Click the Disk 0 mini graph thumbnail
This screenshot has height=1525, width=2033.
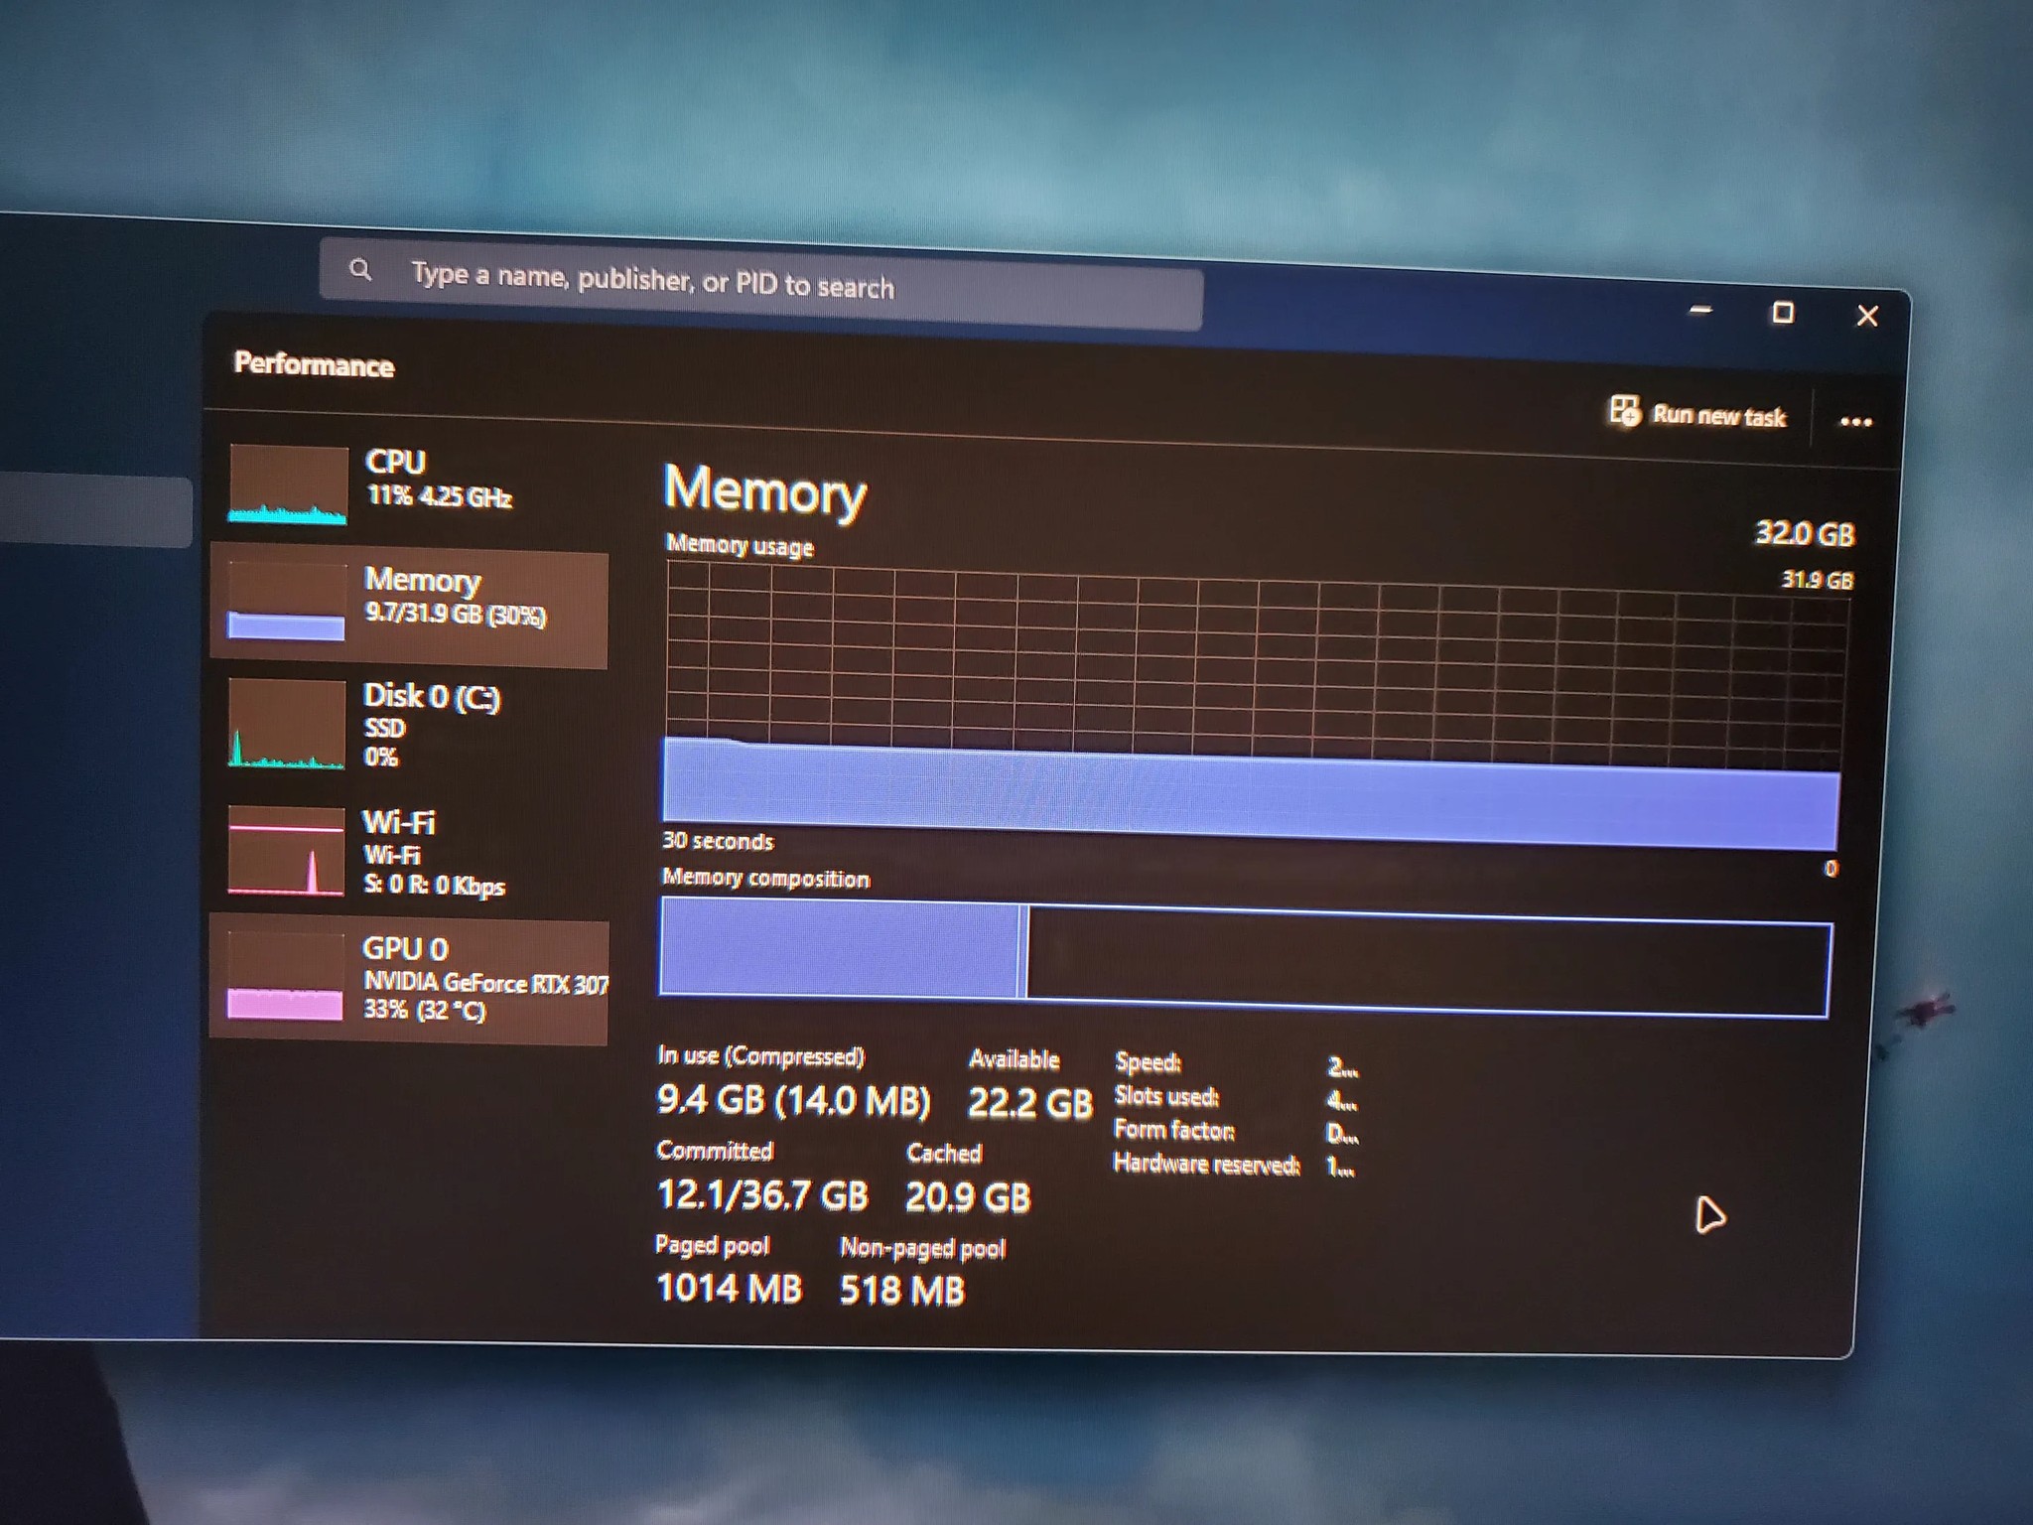point(287,725)
